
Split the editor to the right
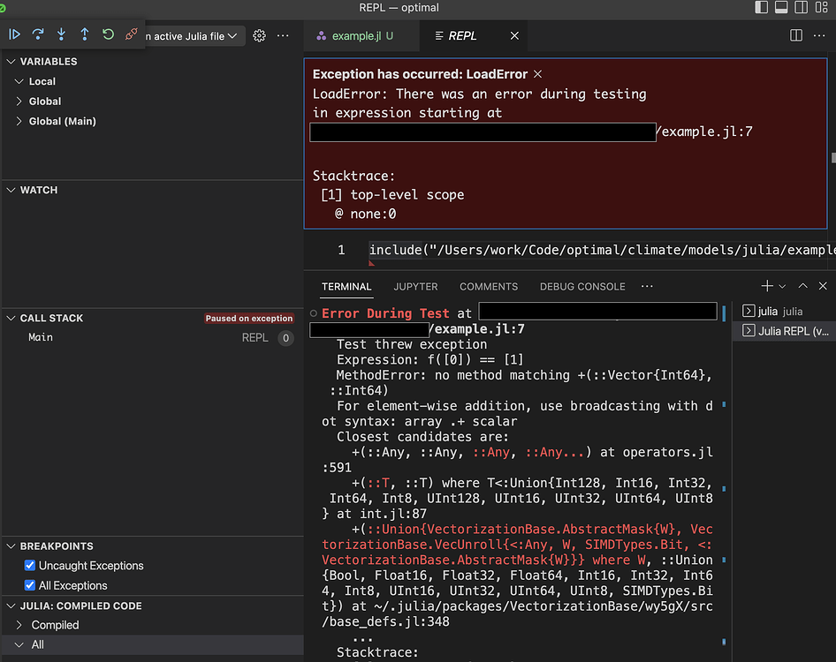click(795, 35)
